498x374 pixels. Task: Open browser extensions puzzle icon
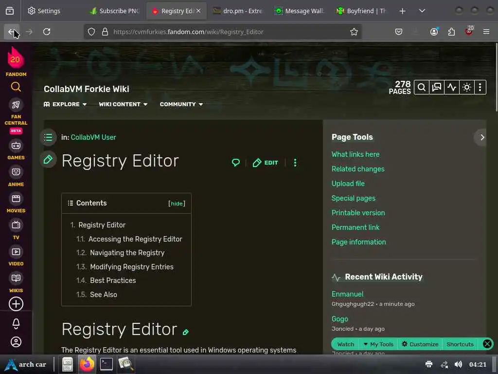pos(451,32)
